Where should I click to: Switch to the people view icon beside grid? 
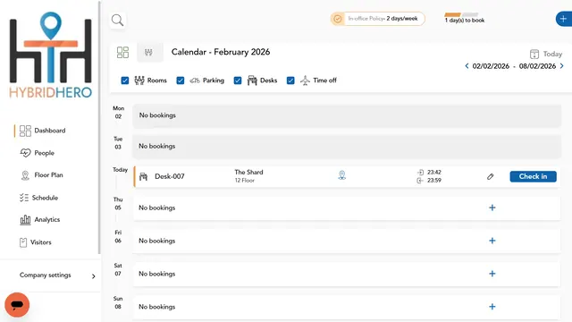[x=148, y=52]
